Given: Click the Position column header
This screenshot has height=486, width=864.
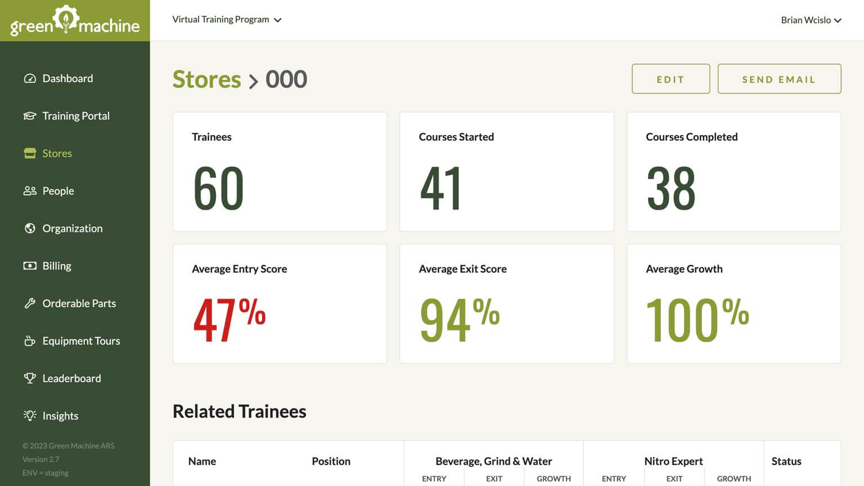Looking at the screenshot, I should tap(331, 461).
